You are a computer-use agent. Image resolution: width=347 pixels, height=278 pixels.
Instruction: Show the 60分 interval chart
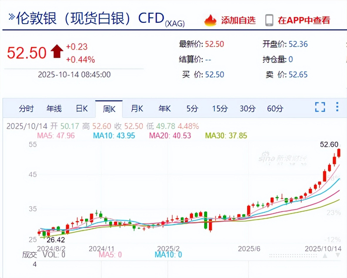point(275,109)
